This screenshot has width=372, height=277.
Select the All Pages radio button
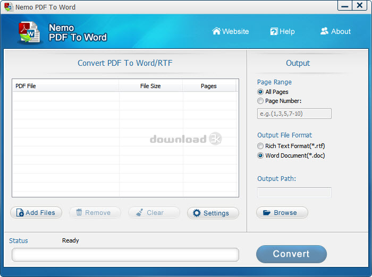point(260,92)
